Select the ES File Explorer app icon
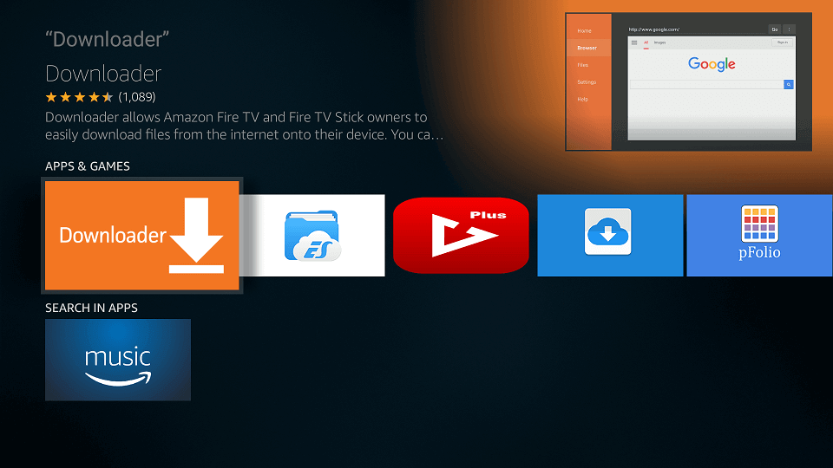The image size is (833, 468). click(312, 236)
